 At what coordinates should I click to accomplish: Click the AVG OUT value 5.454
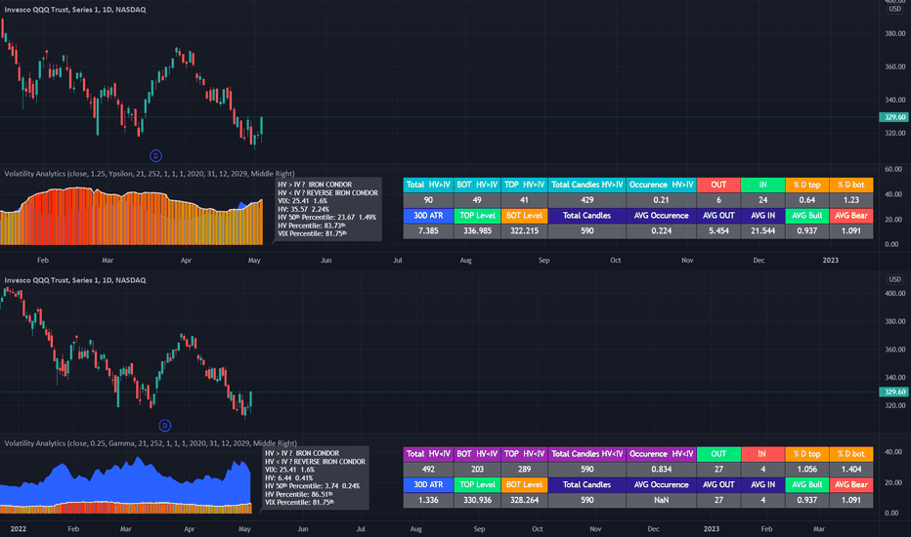coord(718,230)
